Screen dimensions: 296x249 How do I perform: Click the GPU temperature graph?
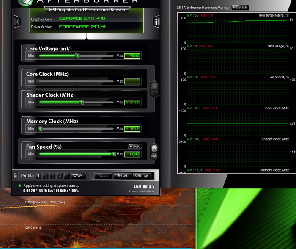click(x=238, y=30)
